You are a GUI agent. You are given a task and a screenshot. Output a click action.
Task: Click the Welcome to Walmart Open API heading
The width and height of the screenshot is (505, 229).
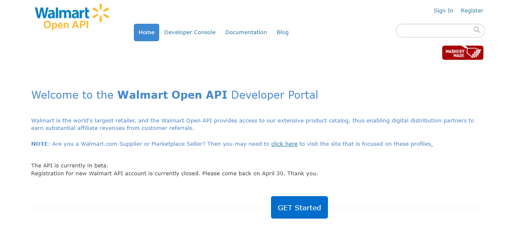coord(175,95)
